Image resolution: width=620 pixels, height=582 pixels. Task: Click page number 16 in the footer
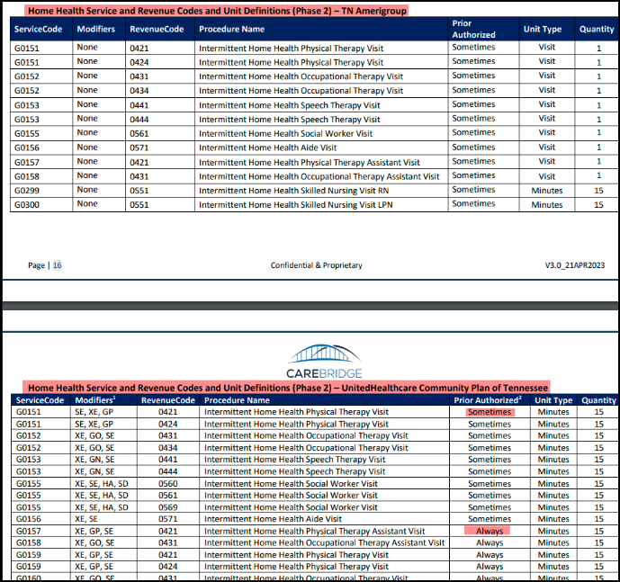click(x=57, y=265)
